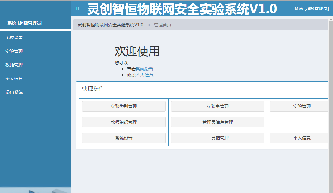Click the 灵创智恒物联网安全实验系统V1.0 breadcrumb
This screenshot has width=333, height=193.
[111, 25]
